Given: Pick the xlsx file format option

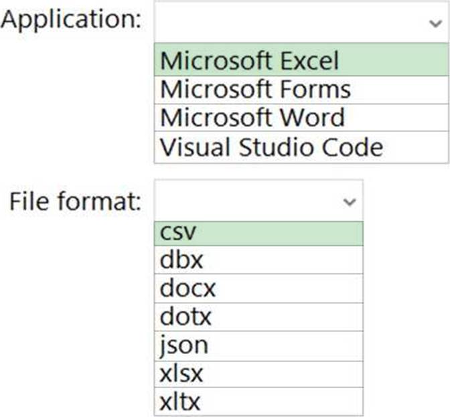Looking at the screenshot, I should 258,373.
